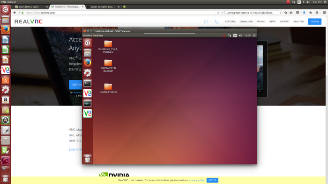Click the phone contact icon on RealVNC
This screenshot has height=184, width=328.
216,21
